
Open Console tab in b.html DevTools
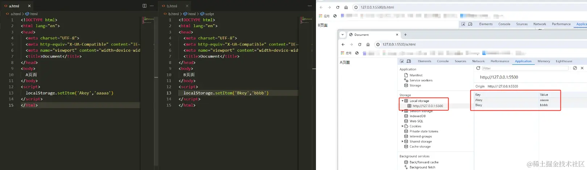pyautogui.click(x=504, y=24)
